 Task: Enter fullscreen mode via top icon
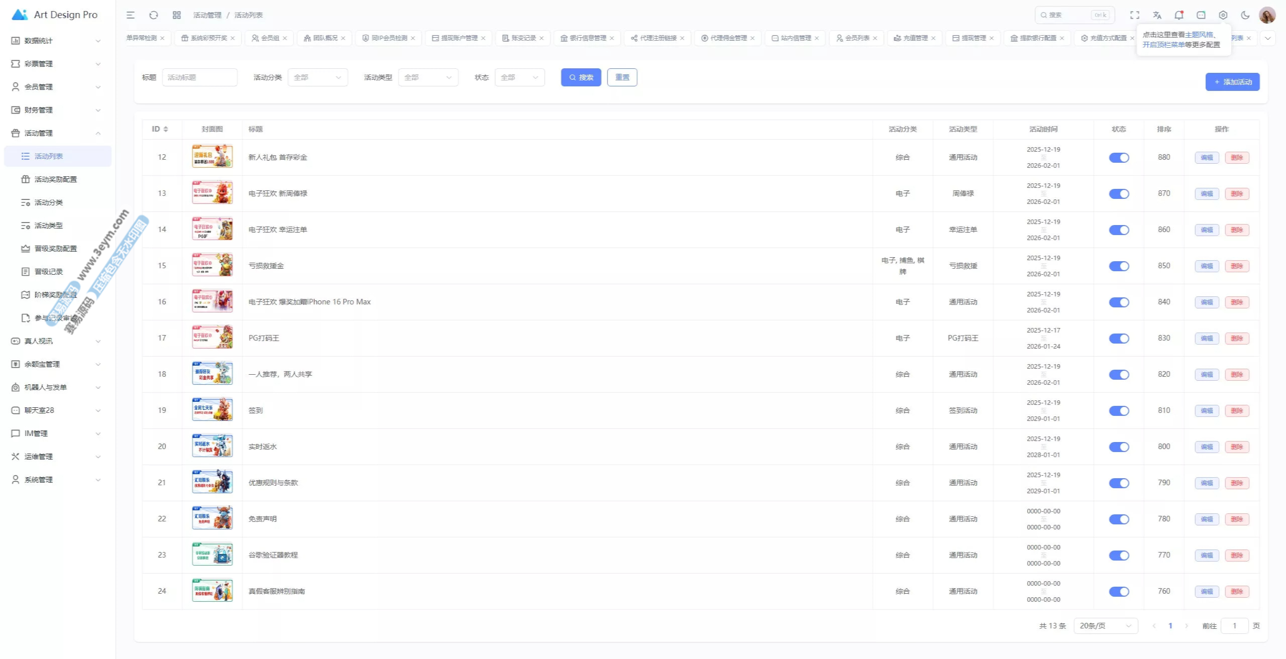click(x=1135, y=15)
